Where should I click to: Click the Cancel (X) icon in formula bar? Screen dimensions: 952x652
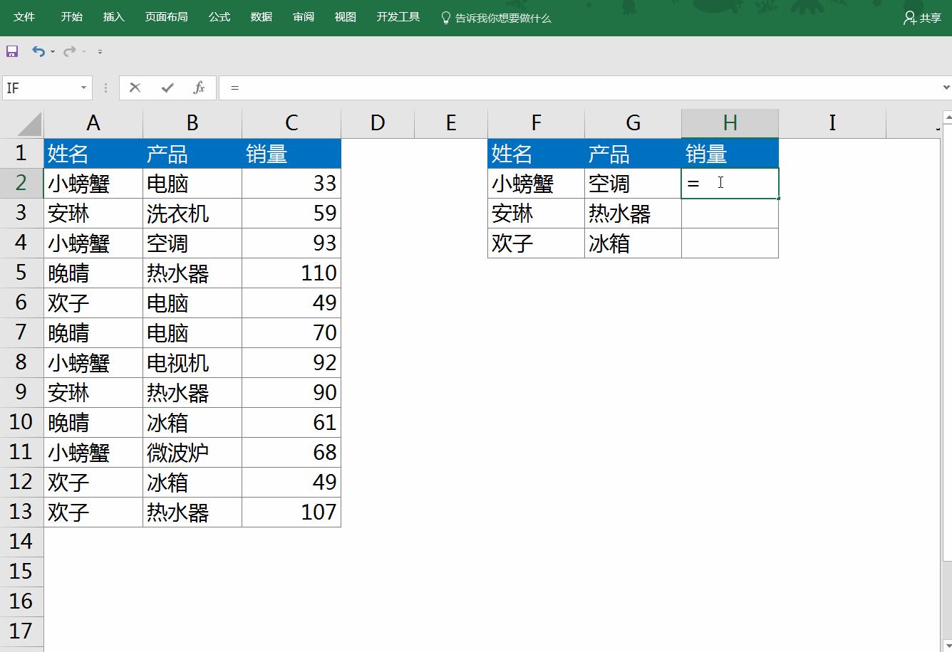(x=135, y=87)
